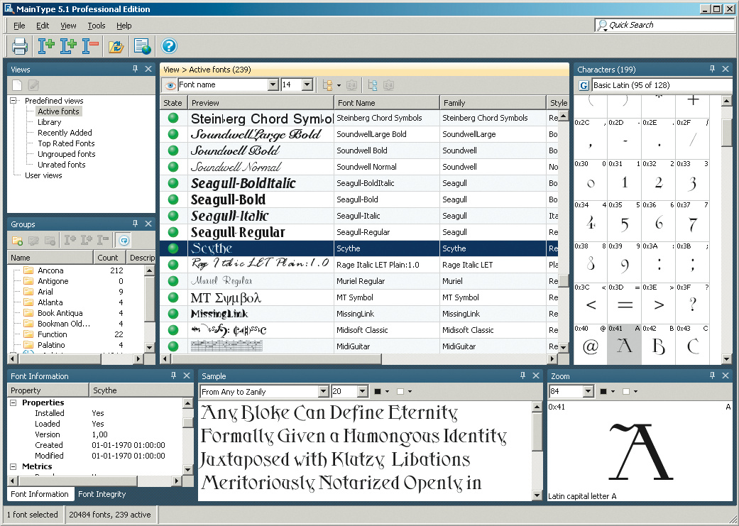739x526 pixels.
Task: Pin the Sample panel with pushpin icon
Action: 522,376
